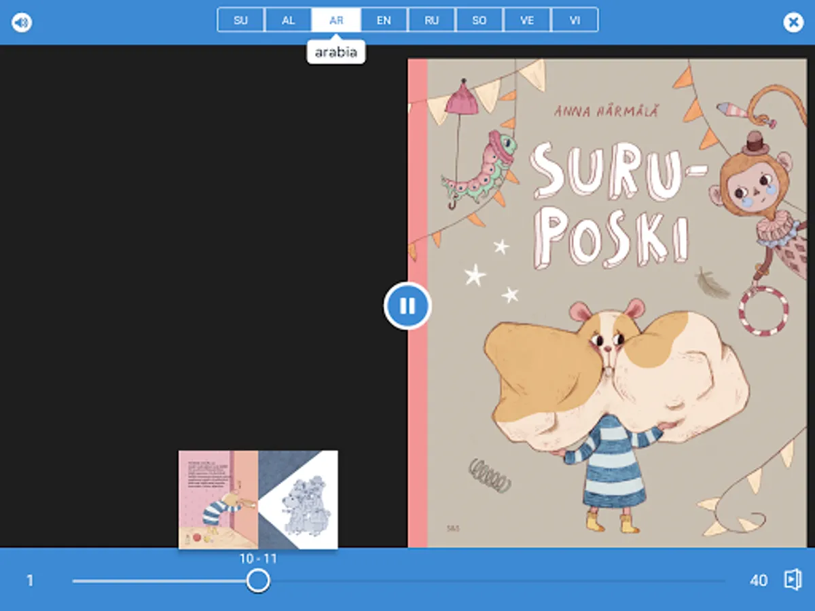Switch language to VI tab
This screenshot has width=815, height=611.
pyautogui.click(x=575, y=20)
